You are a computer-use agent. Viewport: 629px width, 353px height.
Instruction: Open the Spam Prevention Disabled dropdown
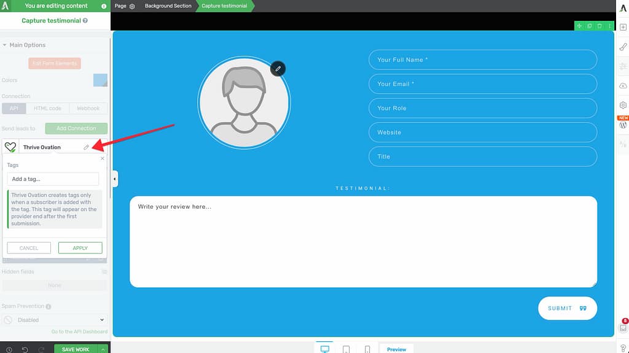[55, 320]
